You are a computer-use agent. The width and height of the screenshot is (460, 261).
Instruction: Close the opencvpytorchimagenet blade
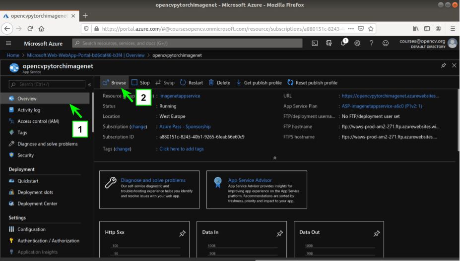454,65
